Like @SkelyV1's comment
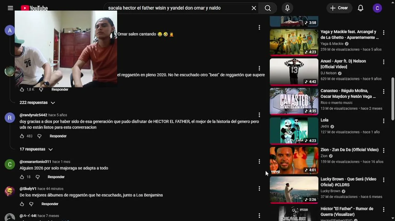This screenshot has width=395, height=221. point(22,204)
